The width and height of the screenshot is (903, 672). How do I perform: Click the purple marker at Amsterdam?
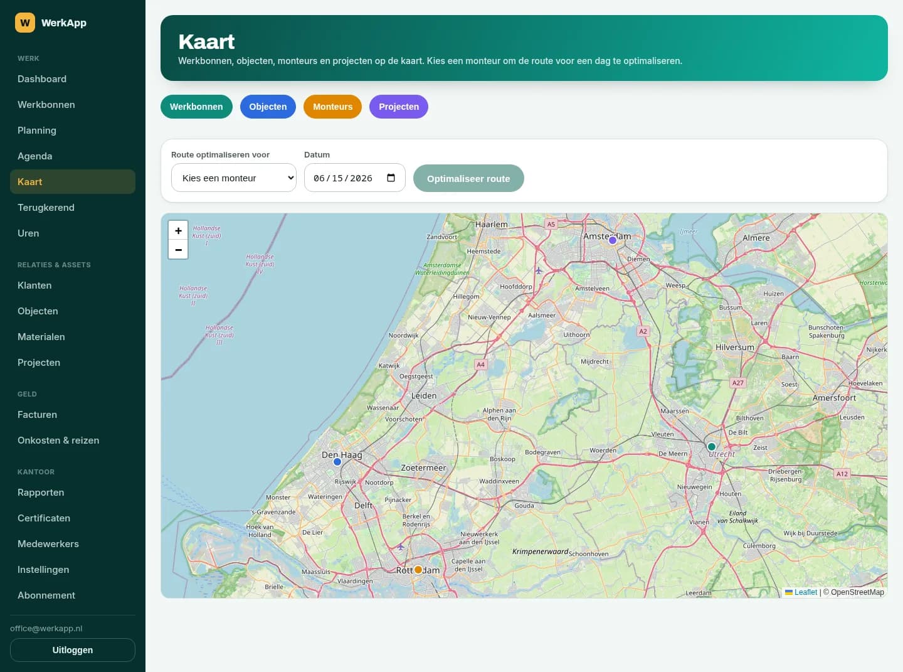pyautogui.click(x=613, y=240)
